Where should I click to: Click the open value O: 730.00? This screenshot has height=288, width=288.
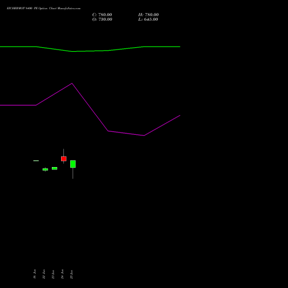(102, 20)
